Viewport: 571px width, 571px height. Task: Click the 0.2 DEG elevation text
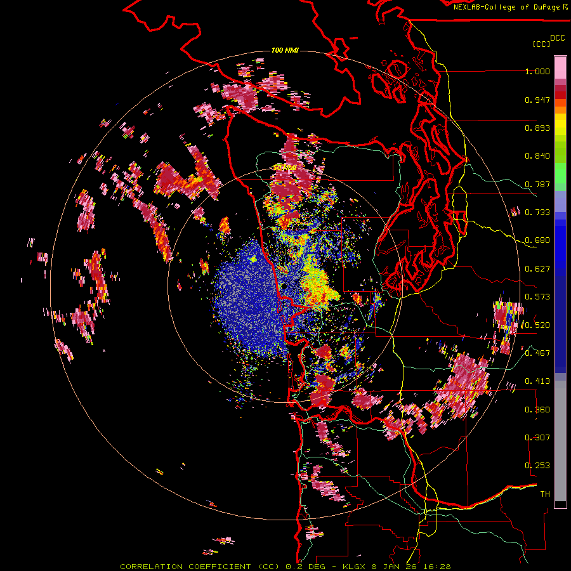pos(305,567)
